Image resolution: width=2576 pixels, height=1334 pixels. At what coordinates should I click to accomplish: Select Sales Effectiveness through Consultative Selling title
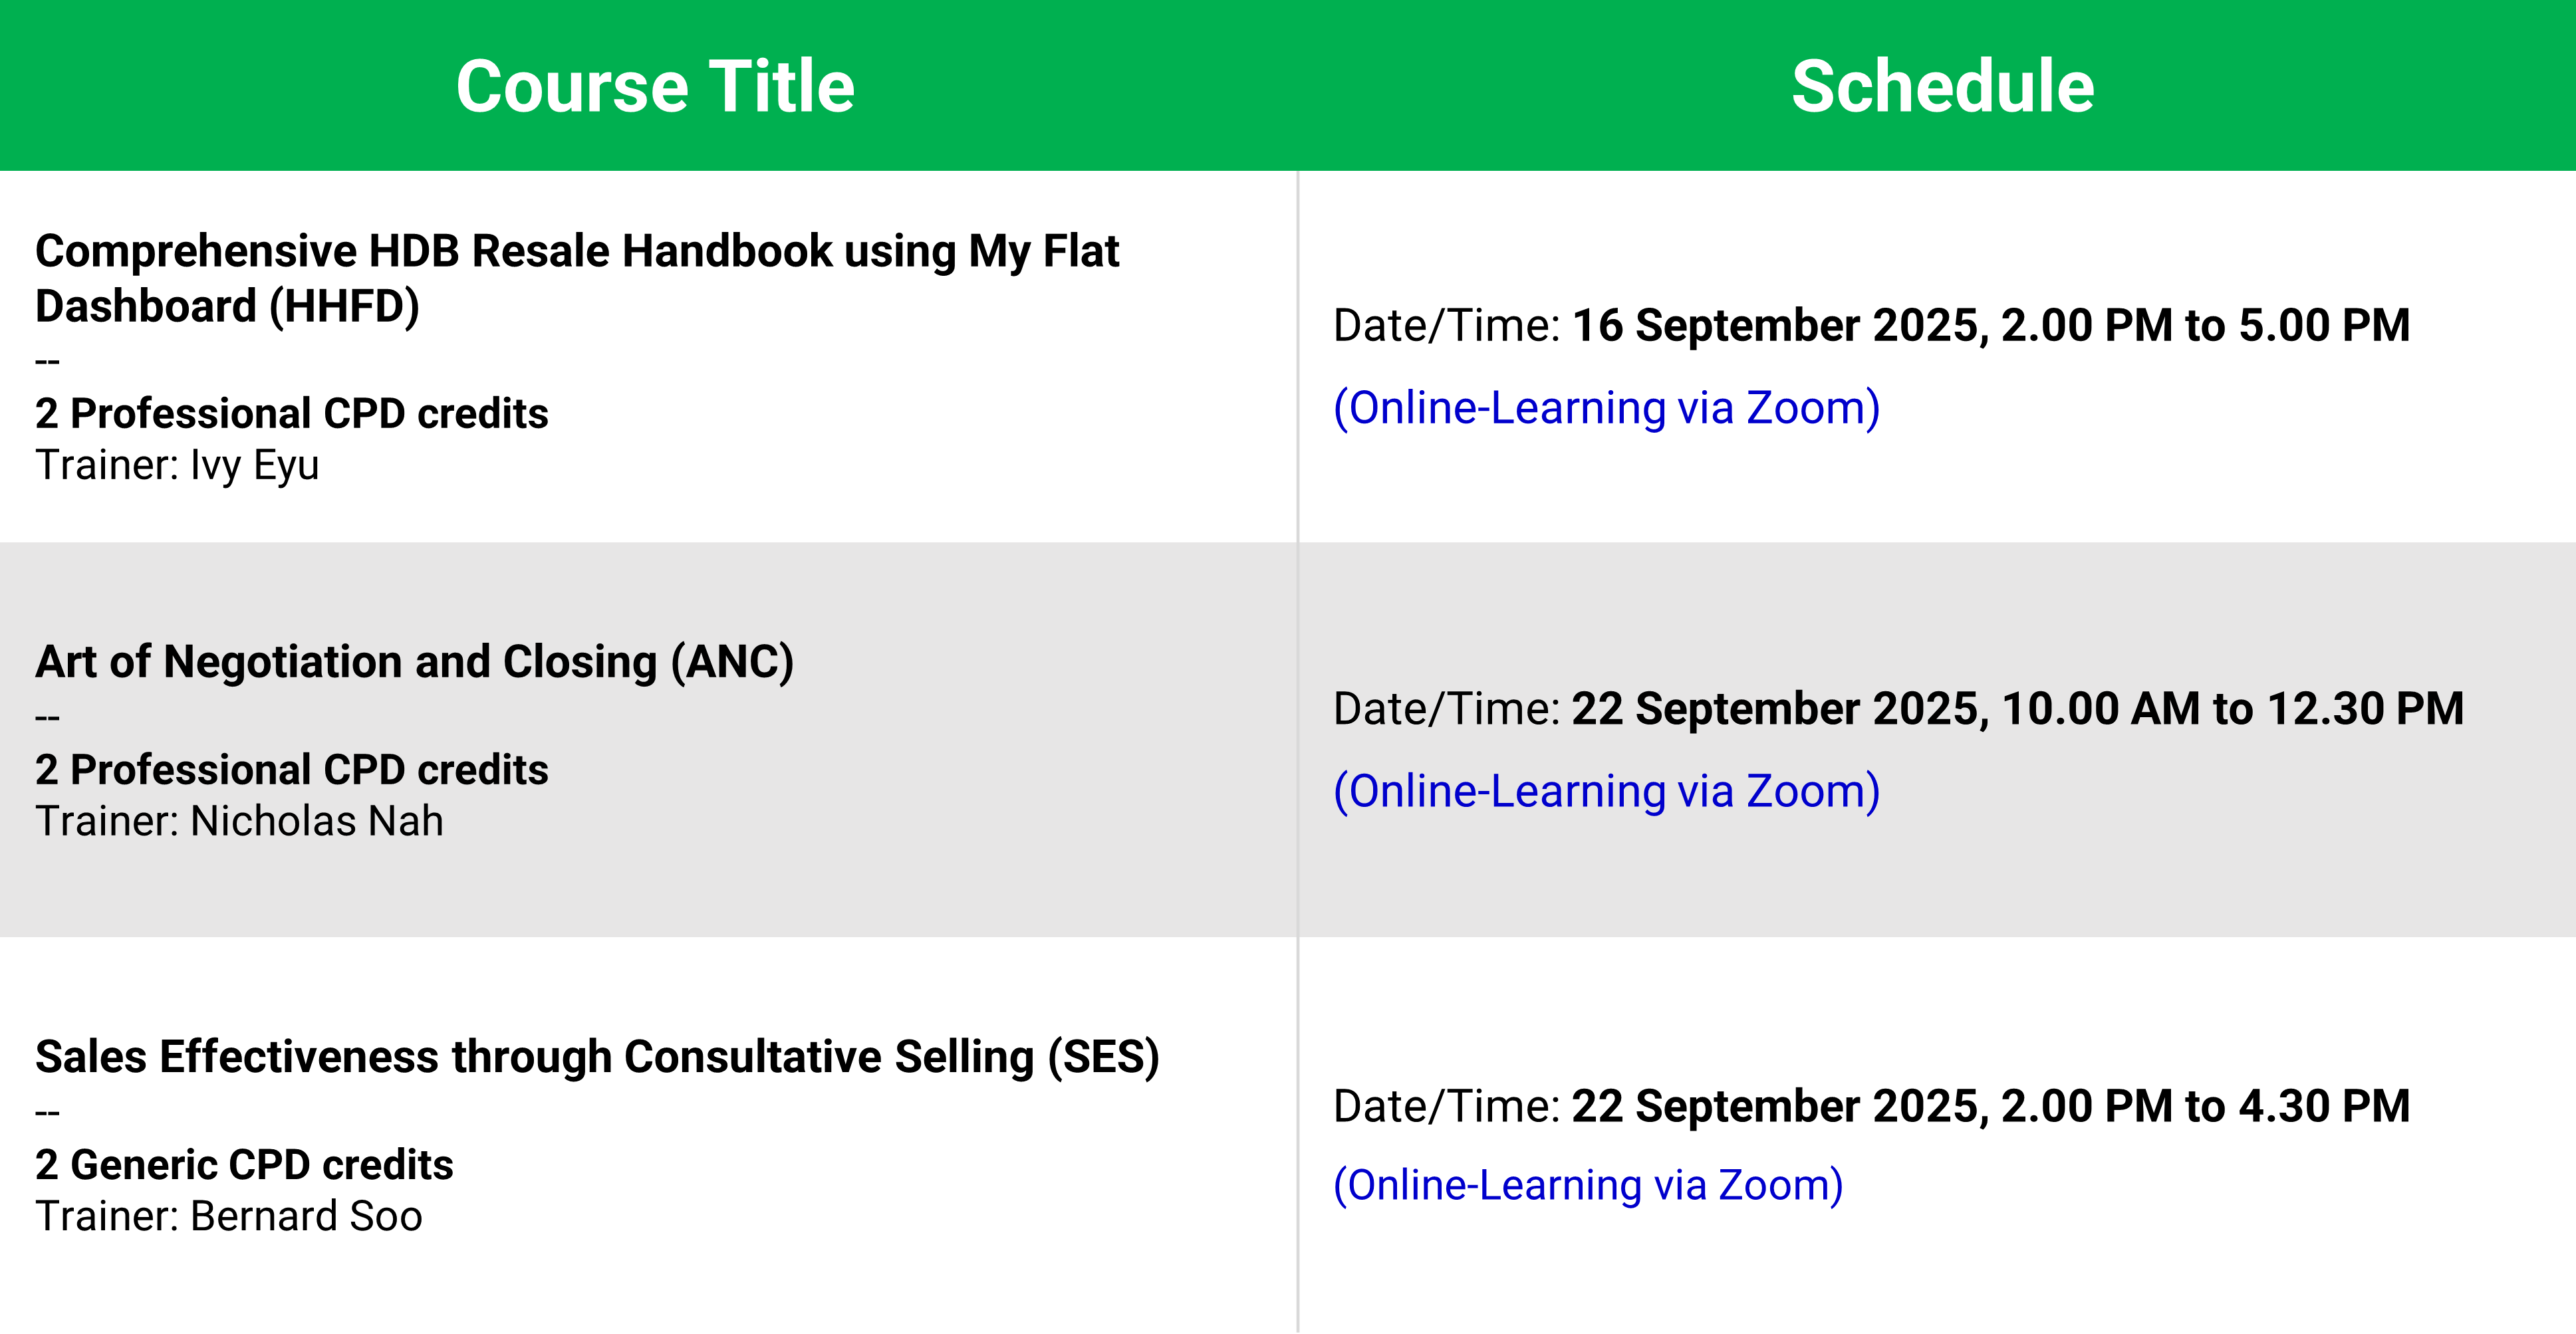click(598, 1057)
